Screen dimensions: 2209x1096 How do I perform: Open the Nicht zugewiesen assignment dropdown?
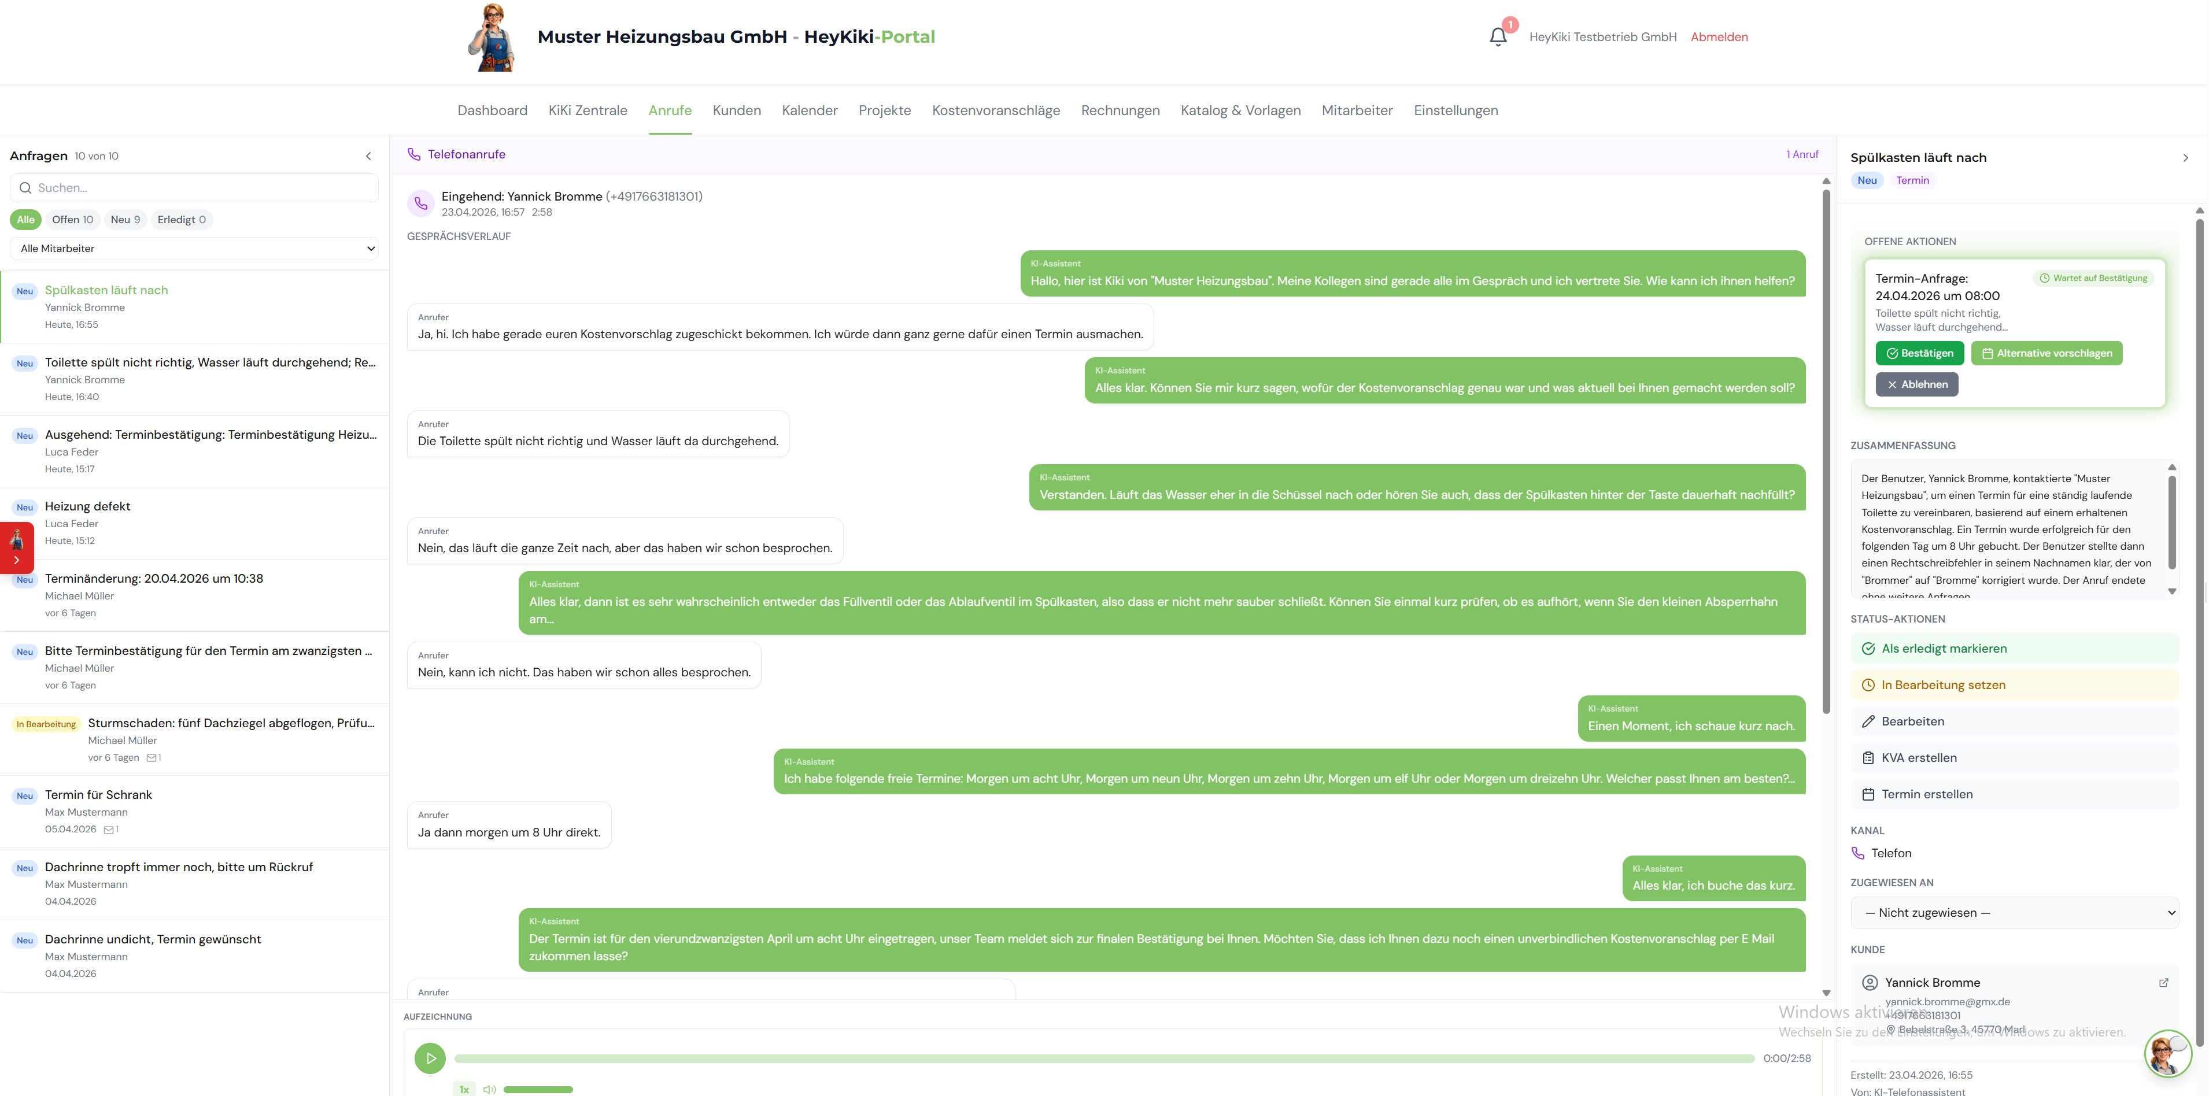(x=2014, y=913)
